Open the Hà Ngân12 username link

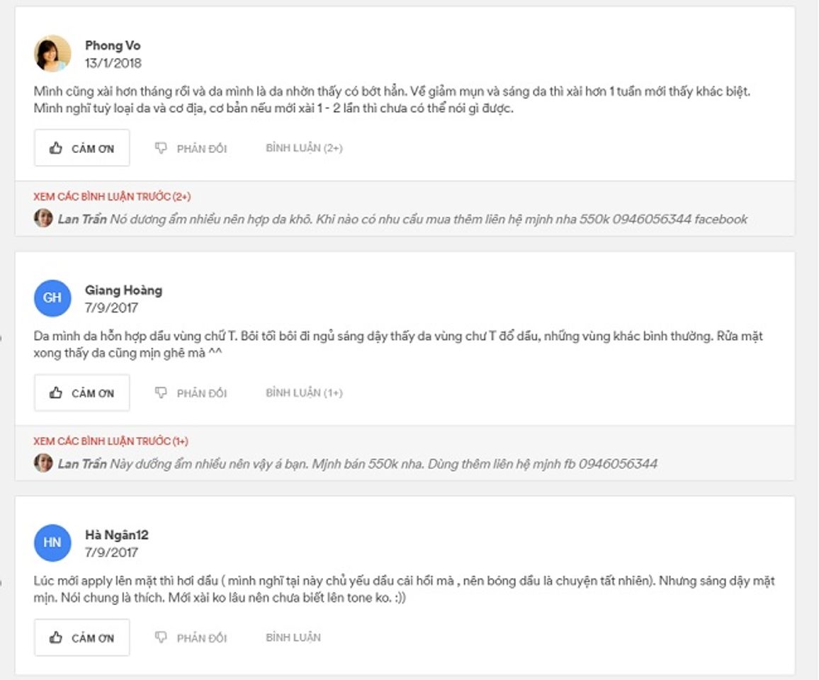click(x=117, y=535)
